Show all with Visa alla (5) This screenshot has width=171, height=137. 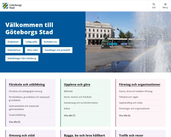[15, 122]
